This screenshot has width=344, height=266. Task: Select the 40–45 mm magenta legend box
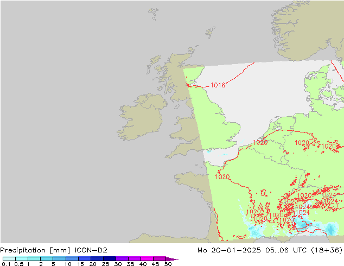pos(147,259)
